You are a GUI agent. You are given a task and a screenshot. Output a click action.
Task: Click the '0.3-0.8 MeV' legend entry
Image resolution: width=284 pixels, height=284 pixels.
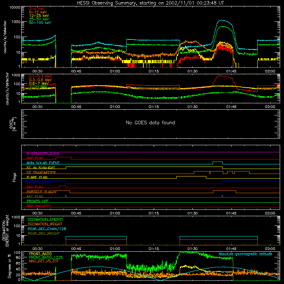click(x=40, y=80)
